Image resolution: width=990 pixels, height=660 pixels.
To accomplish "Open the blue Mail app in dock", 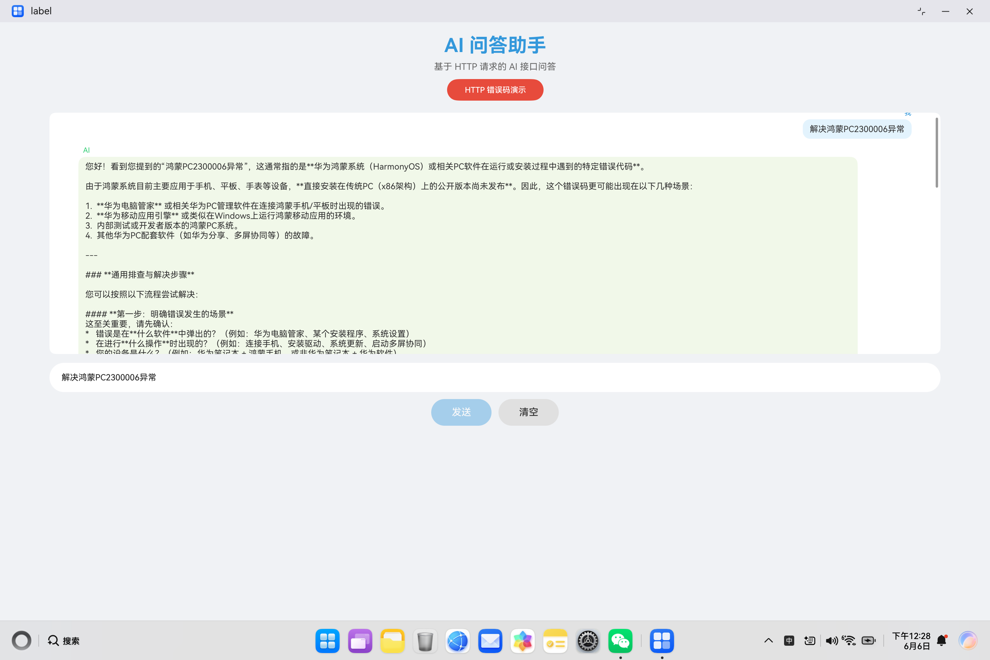I will [490, 641].
